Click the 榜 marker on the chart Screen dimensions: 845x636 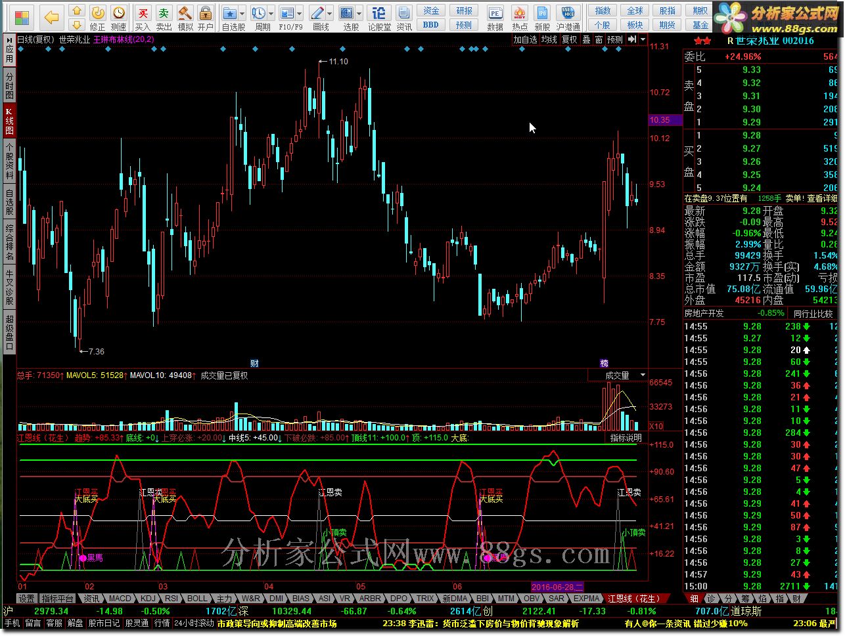[604, 363]
